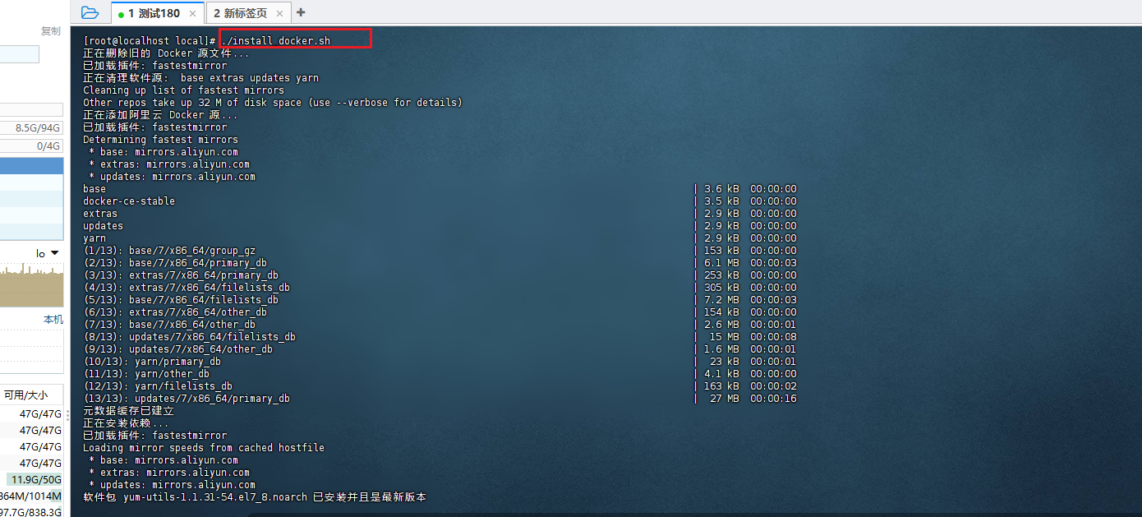The image size is (1142, 517).
Task: Click the 正在安装依赖 line
Action: [x=125, y=422]
